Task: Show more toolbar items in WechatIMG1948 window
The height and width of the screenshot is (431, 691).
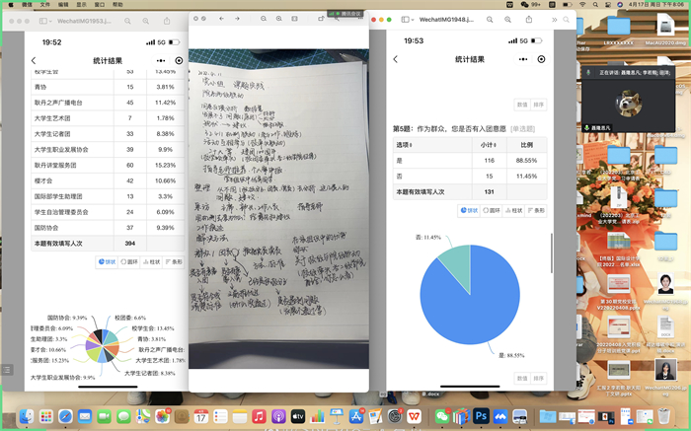Action: pos(555,20)
